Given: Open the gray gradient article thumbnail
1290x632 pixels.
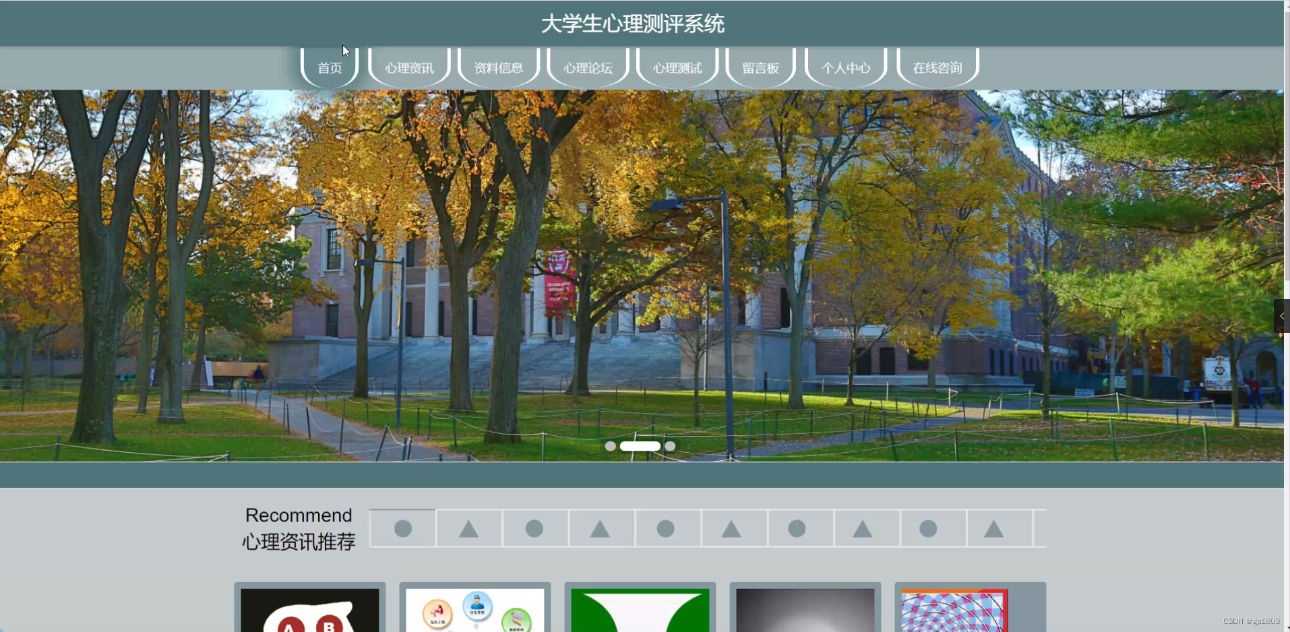Looking at the screenshot, I should (805, 610).
